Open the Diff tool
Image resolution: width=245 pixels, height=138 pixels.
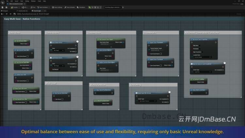coord(24,7)
